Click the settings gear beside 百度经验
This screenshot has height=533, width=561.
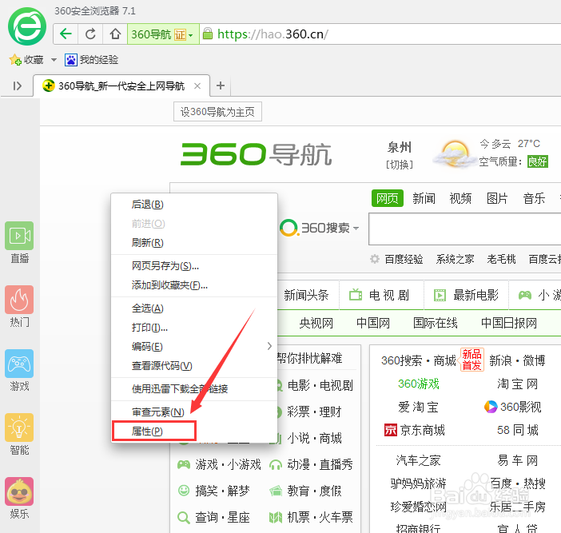pyautogui.click(x=374, y=259)
